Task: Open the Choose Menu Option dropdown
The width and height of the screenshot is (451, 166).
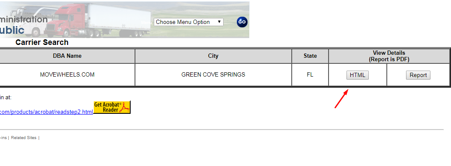Action: coord(189,22)
